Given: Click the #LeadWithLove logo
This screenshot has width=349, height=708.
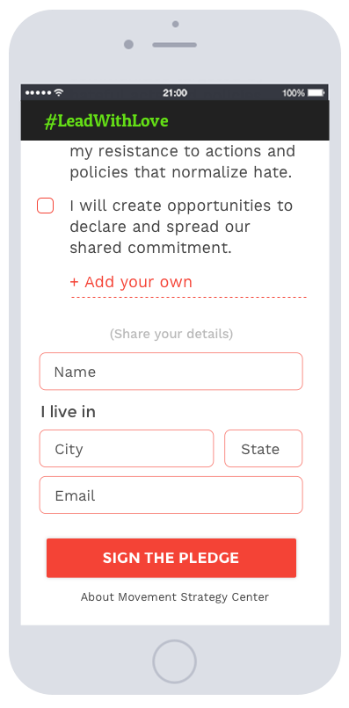Looking at the screenshot, I should 106,121.
